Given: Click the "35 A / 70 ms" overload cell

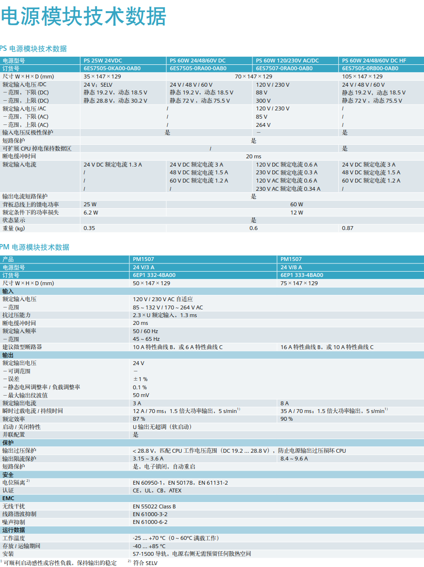Looking at the screenshot, I should pos(297,411).
